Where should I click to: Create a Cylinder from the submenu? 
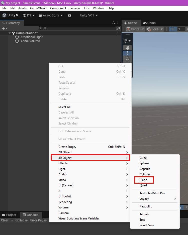click(x=155, y=174)
